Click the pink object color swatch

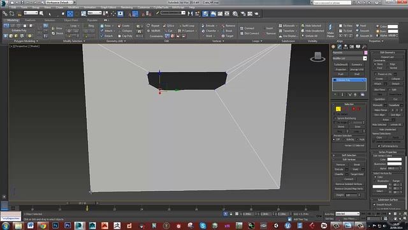coord(365,52)
